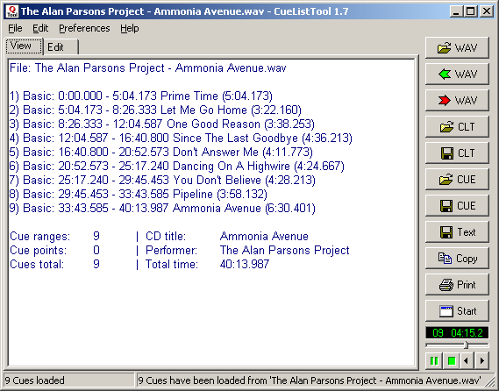Click the green arrow WAV button
Viewport: 499px width, 391px height.
457,75
